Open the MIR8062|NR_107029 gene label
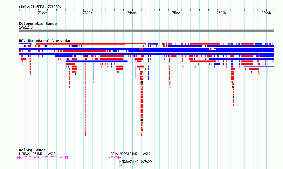283x169 pixels. 135,162
